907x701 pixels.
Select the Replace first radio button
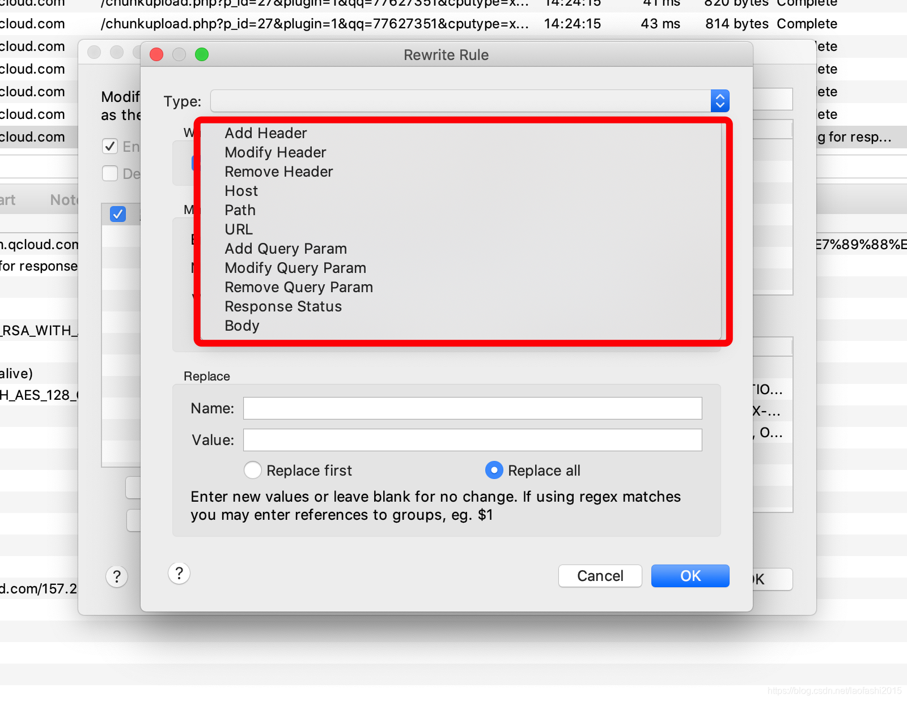pyautogui.click(x=253, y=470)
